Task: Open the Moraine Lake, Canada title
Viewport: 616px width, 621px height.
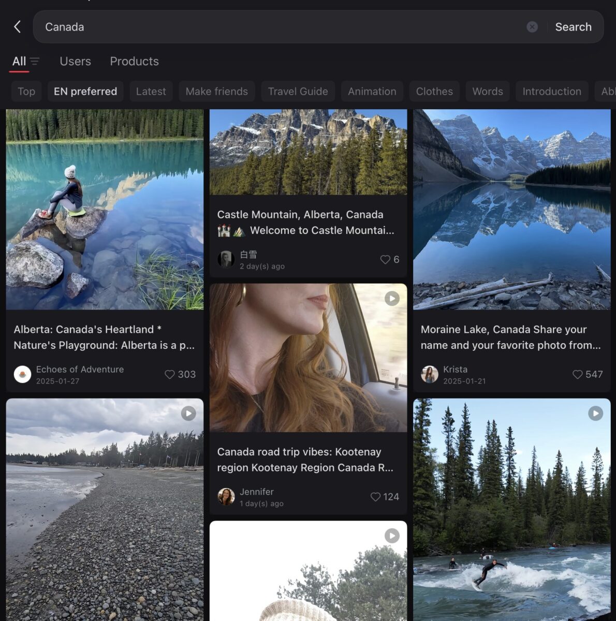Action: pyautogui.click(x=511, y=337)
